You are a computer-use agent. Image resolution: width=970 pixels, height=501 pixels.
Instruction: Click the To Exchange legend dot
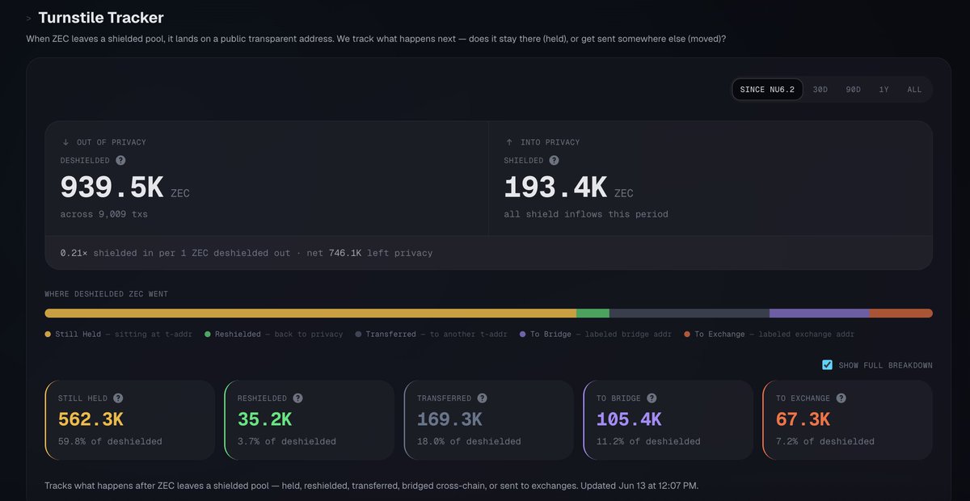[x=687, y=334]
